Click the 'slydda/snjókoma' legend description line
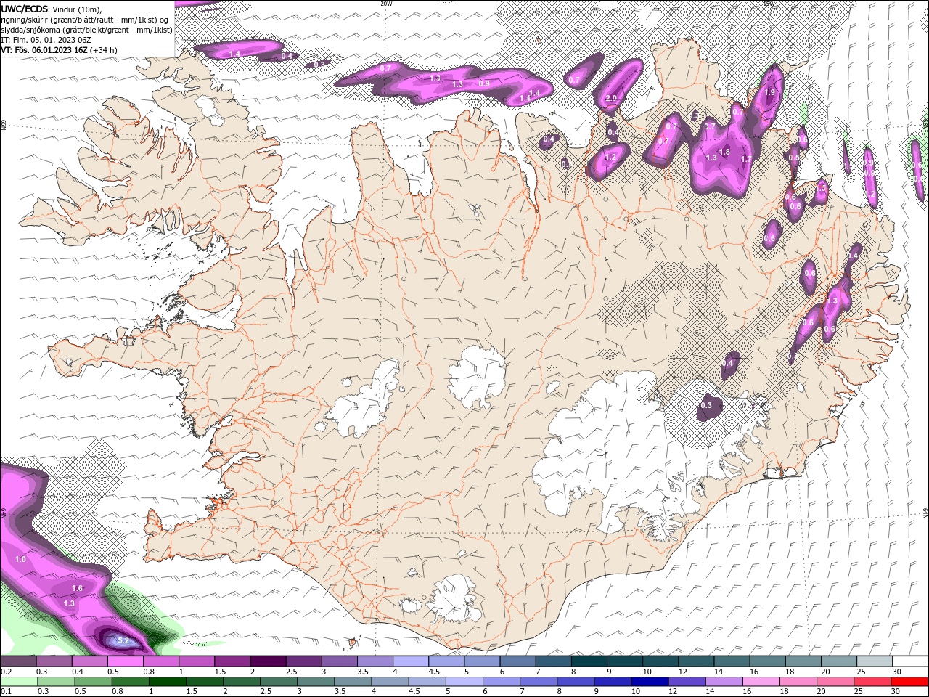929x697 pixels. coord(86,30)
